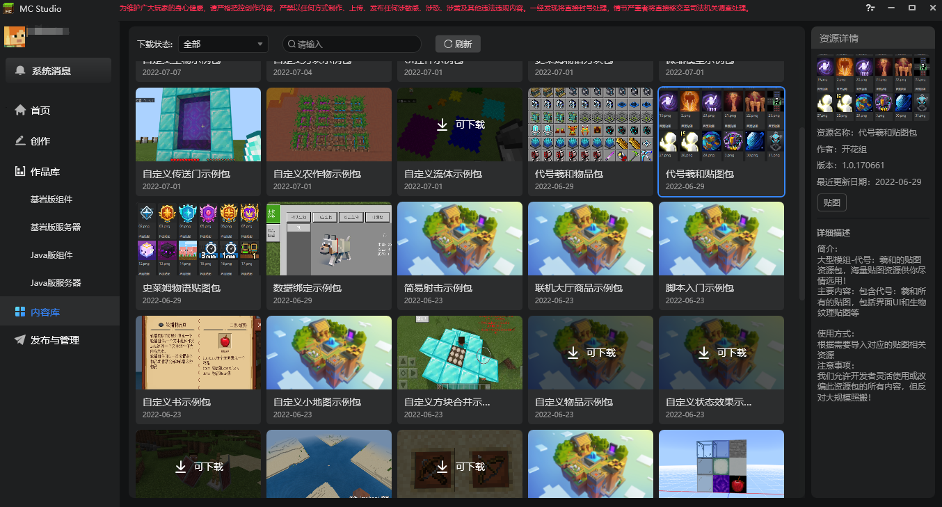Click the 资源详情 panel header
Image resolution: width=942 pixels, height=507 pixels.
click(x=873, y=38)
